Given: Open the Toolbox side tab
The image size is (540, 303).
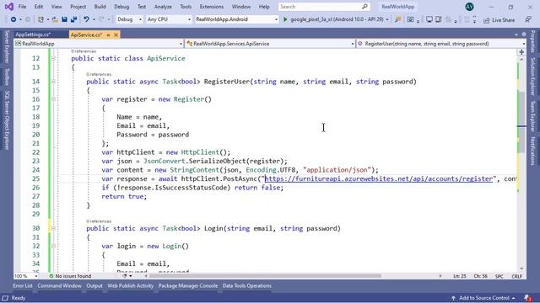Looking at the screenshot, I should click(7, 77).
